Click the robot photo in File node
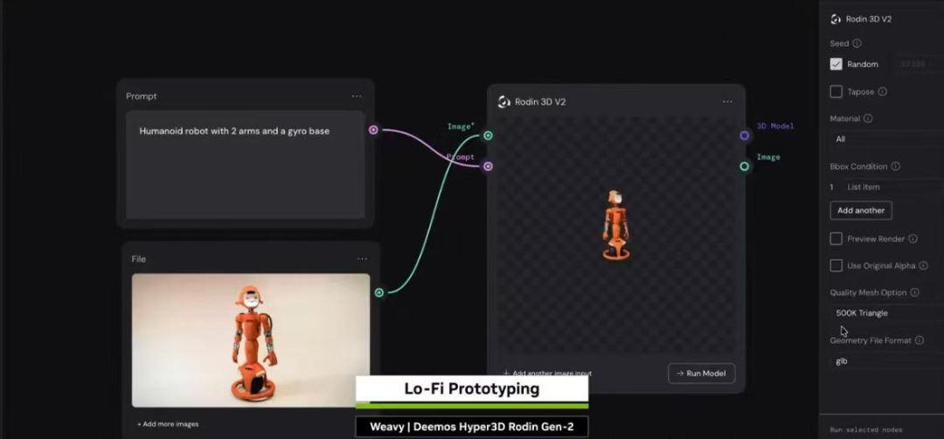The width and height of the screenshot is (944, 439). click(251, 340)
